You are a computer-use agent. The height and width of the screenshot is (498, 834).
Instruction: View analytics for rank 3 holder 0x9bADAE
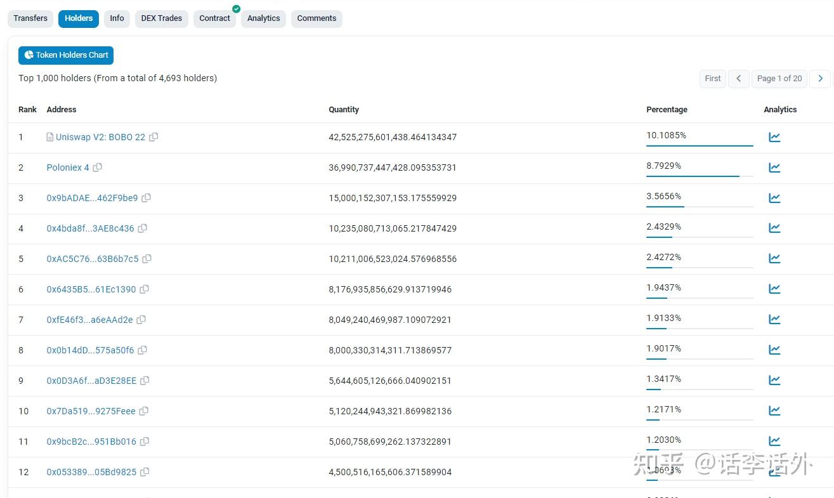tap(774, 198)
